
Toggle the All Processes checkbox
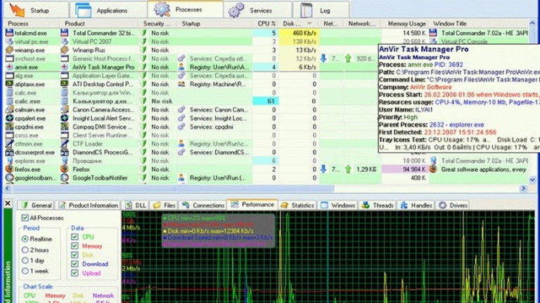25,218
